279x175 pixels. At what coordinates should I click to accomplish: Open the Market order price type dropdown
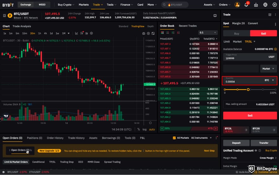[268, 69]
